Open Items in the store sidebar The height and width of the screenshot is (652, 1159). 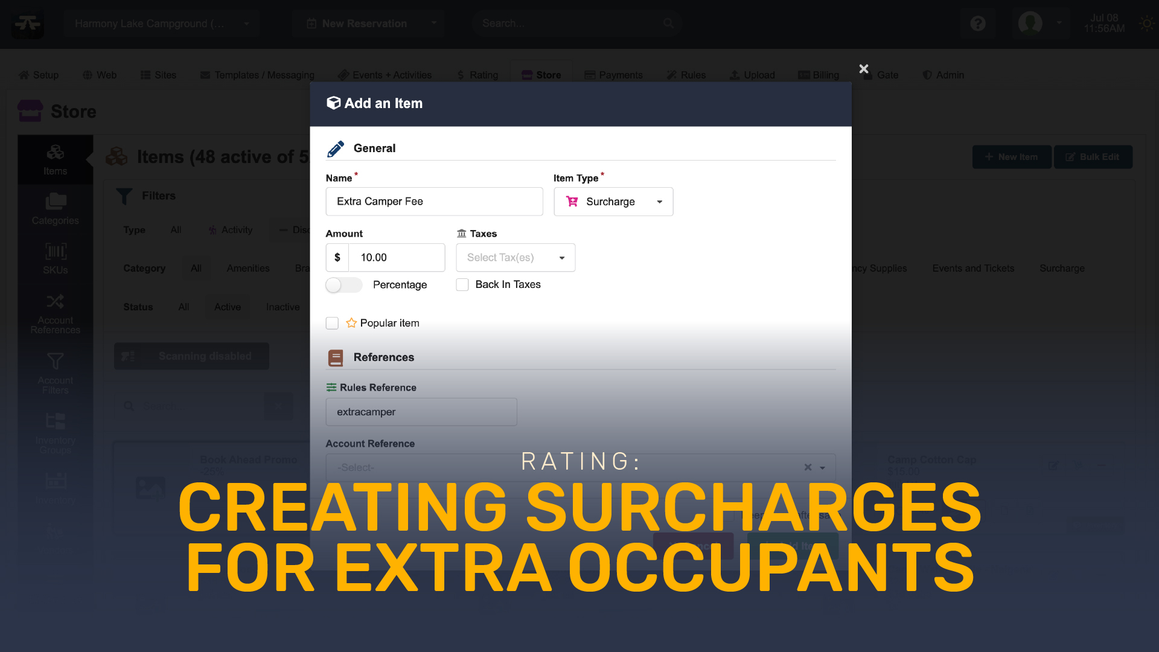coord(55,160)
